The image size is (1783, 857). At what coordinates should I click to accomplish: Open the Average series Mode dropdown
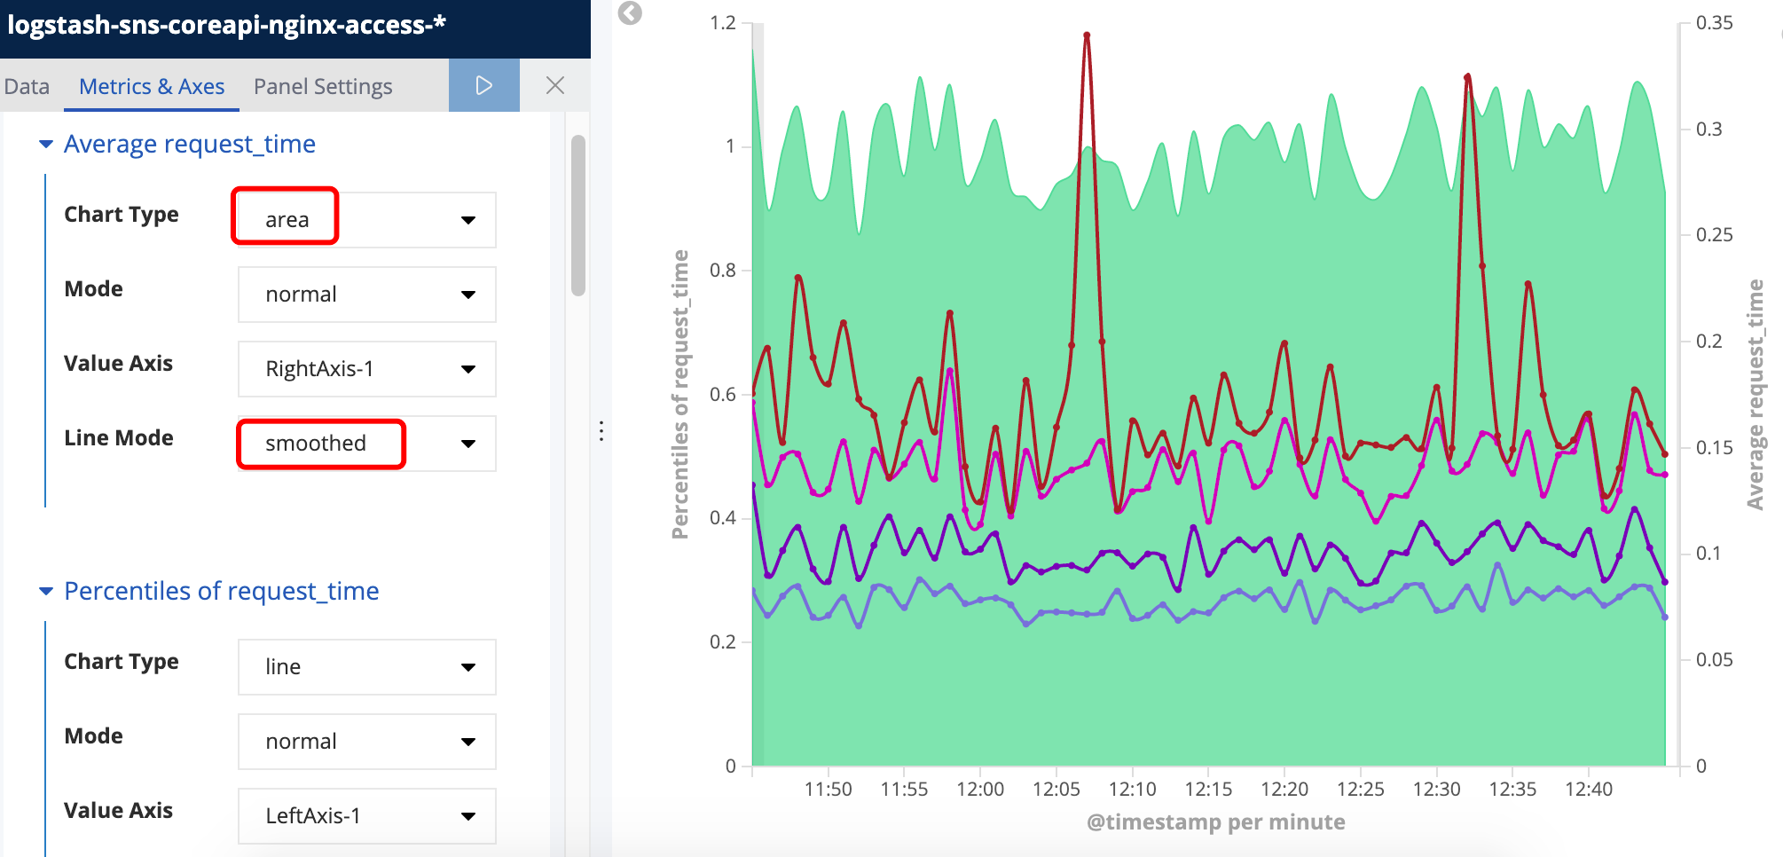tap(366, 294)
